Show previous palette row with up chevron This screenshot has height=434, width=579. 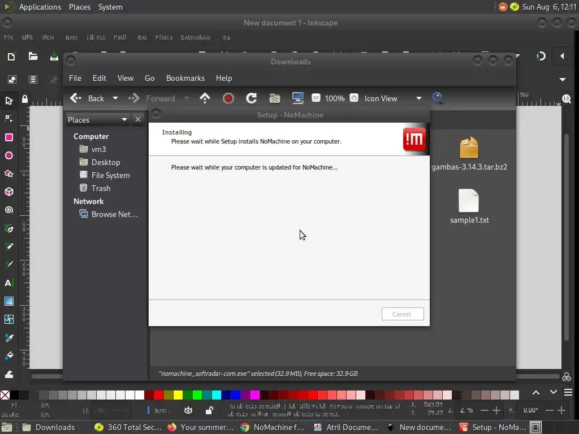(536, 393)
